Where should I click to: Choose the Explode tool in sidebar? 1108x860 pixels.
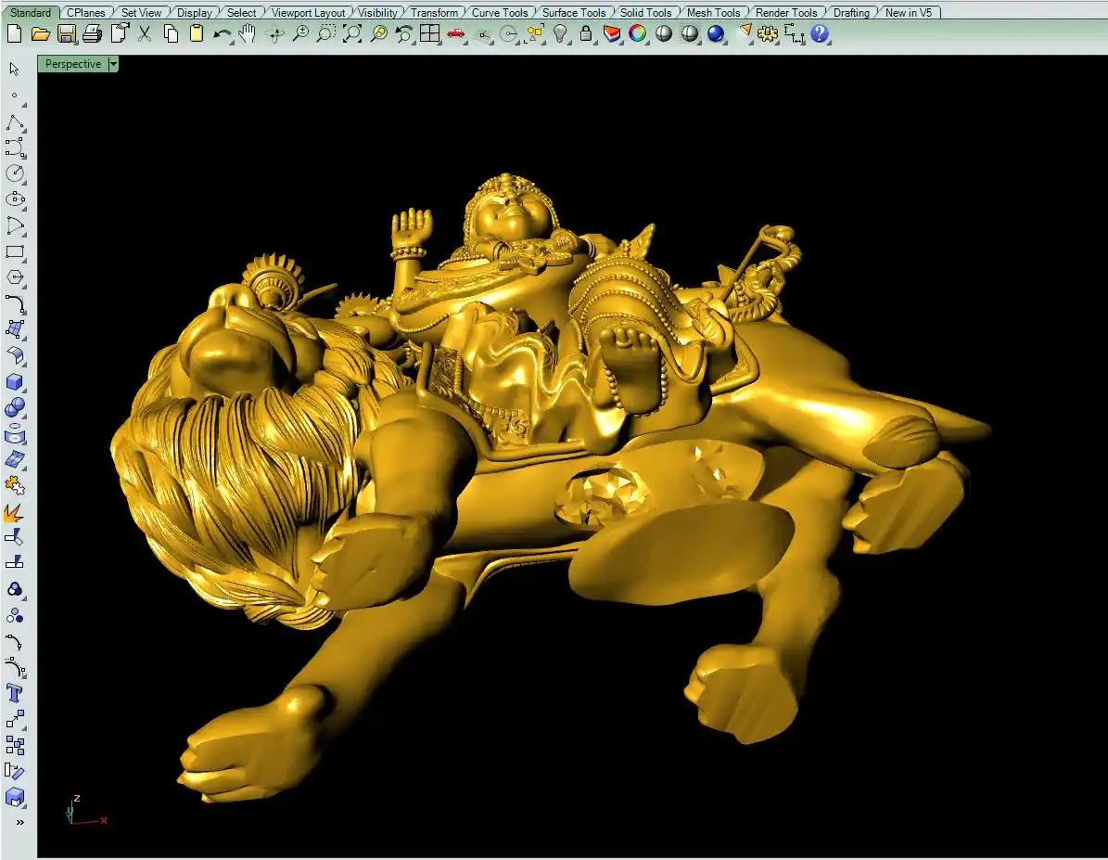pyautogui.click(x=15, y=512)
